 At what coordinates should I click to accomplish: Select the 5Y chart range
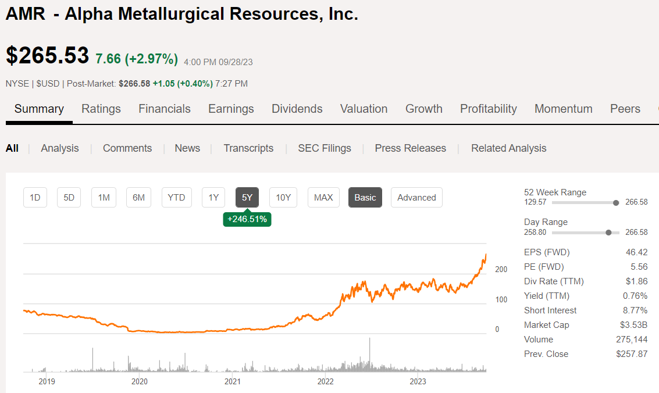(x=247, y=197)
